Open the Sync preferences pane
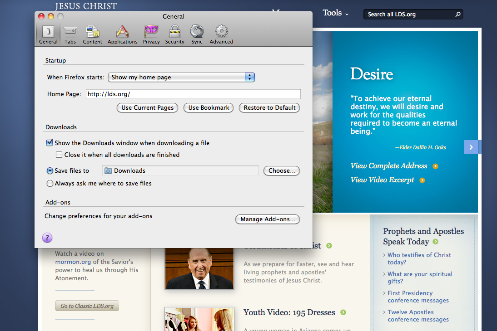Image resolution: width=497 pixels, height=331 pixels. point(197,34)
